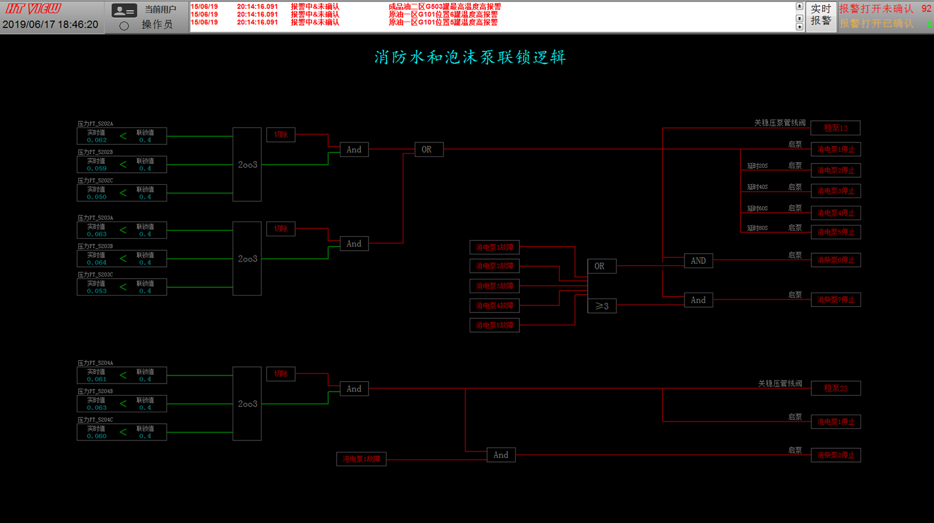Click the 2oo3 voter block for PT_5204

pos(247,404)
